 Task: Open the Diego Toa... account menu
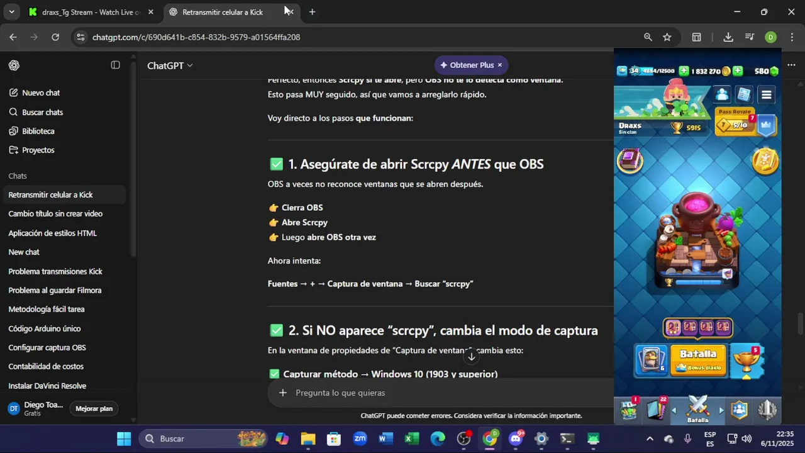coord(35,409)
